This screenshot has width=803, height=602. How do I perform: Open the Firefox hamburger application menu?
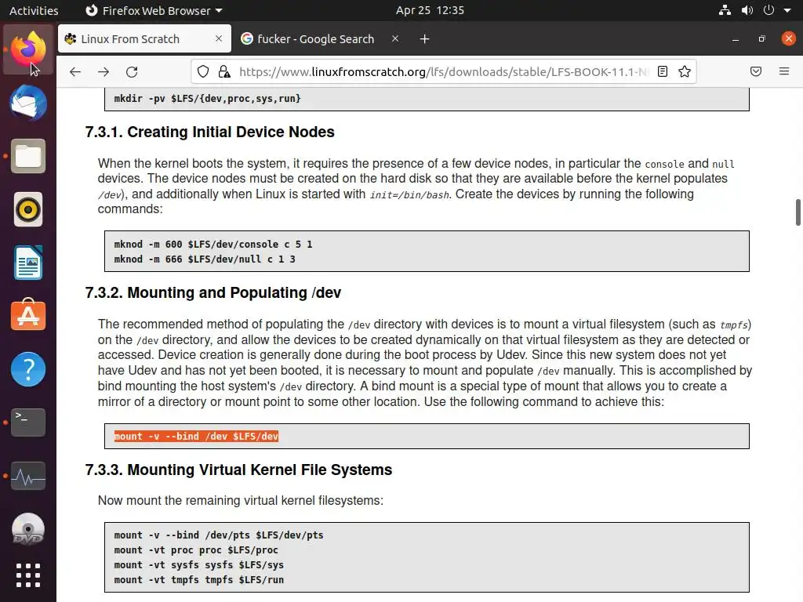pos(784,71)
